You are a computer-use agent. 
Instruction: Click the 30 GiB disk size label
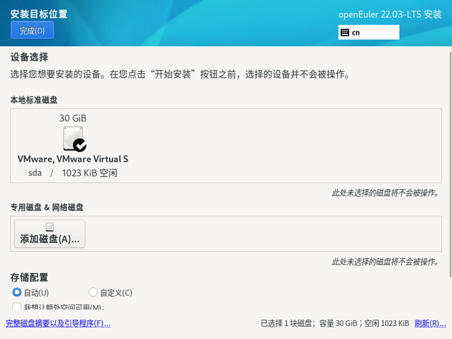[73, 118]
